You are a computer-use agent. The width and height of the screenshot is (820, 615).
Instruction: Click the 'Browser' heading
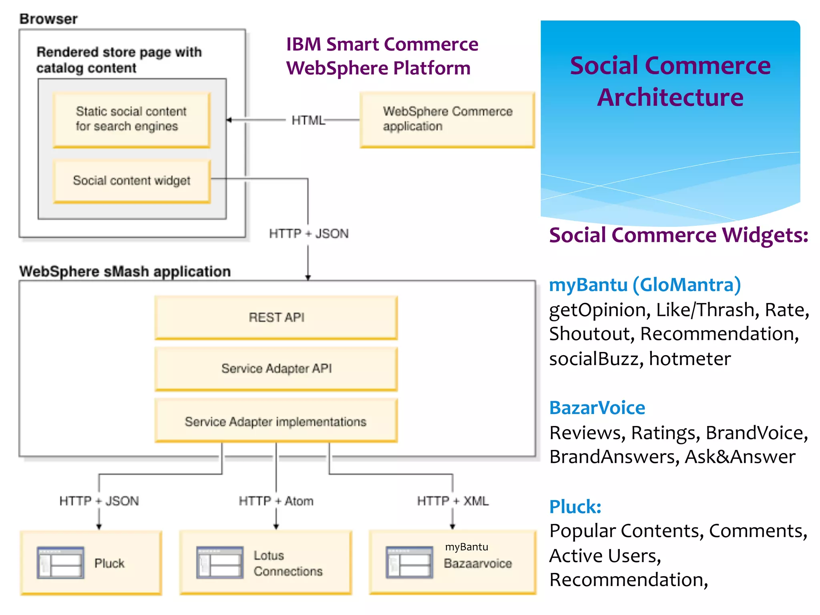coord(48,19)
